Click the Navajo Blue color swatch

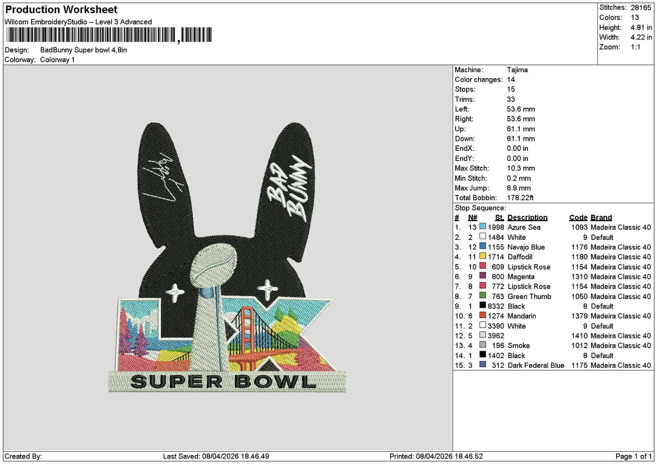(x=482, y=247)
